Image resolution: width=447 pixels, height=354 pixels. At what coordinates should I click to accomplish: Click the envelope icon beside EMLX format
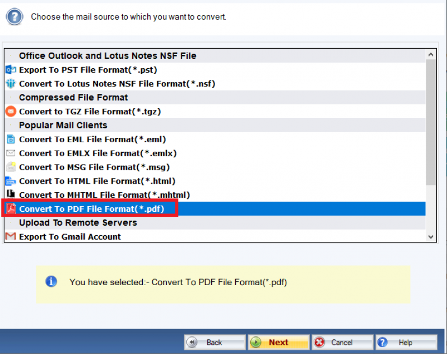coord(11,153)
